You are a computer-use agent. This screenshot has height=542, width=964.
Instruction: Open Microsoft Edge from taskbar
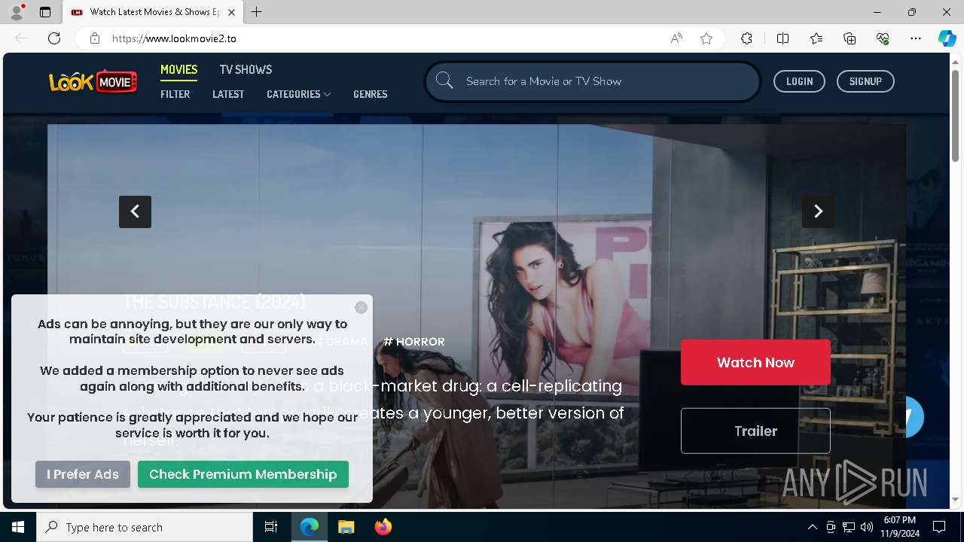pos(310,527)
